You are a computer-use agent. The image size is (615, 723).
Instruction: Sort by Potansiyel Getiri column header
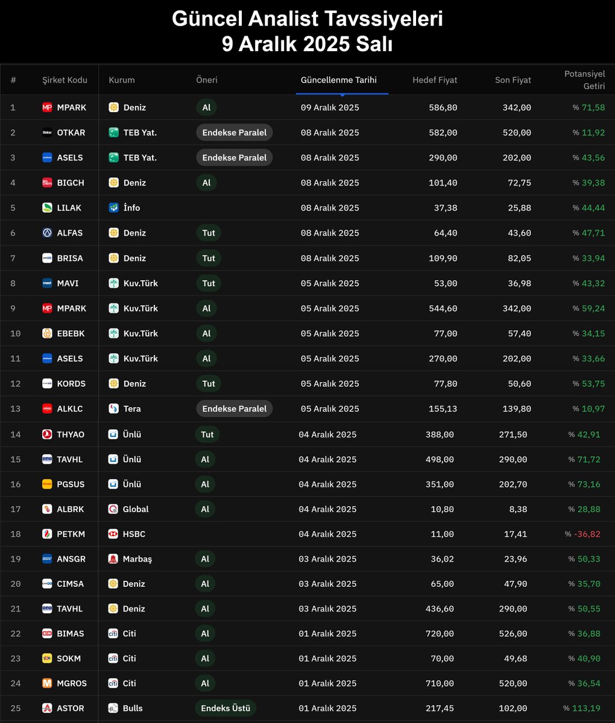tap(584, 80)
